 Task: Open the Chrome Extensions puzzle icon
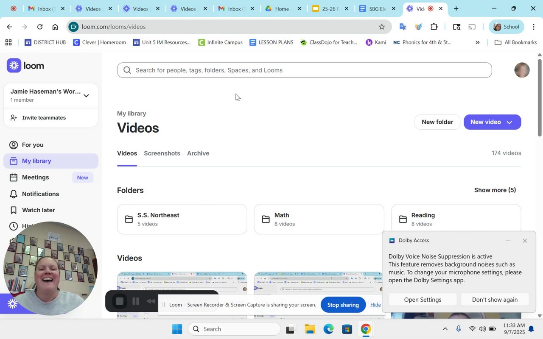(x=434, y=27)
